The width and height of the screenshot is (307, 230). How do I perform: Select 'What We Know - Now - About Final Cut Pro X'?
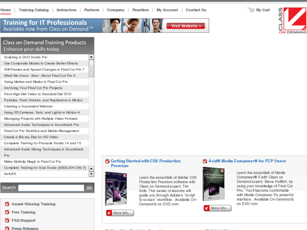point(45,76)
